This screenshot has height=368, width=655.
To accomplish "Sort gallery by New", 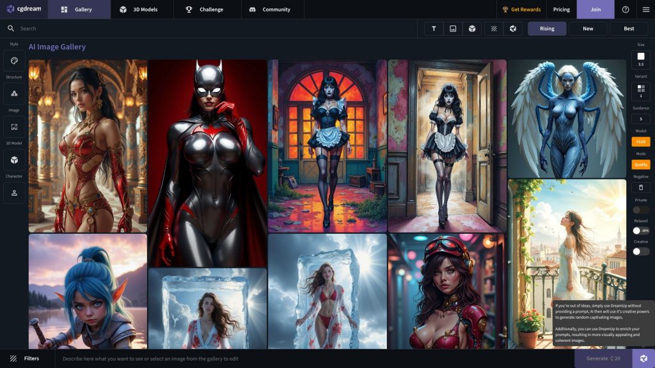I will (588, 29).
